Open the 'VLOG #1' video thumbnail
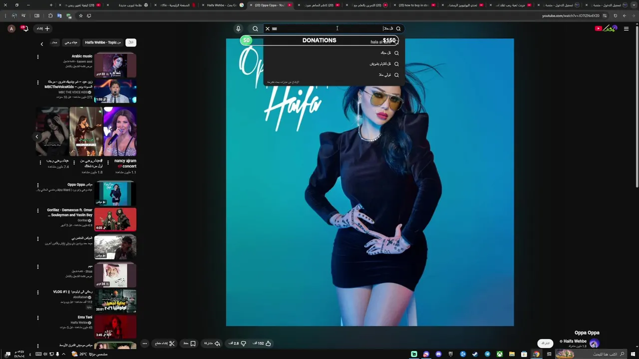The height and width of the screenshot is (359, 639). pyautogui.click(x=115, y=301)
